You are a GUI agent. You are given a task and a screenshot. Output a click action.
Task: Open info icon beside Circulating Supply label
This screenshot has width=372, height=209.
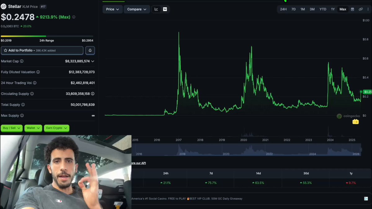tap(32, 94)
